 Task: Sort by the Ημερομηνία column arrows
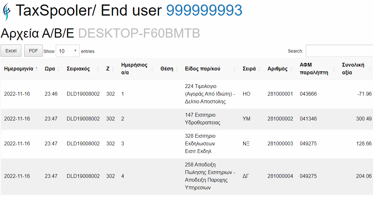[36, 69]
